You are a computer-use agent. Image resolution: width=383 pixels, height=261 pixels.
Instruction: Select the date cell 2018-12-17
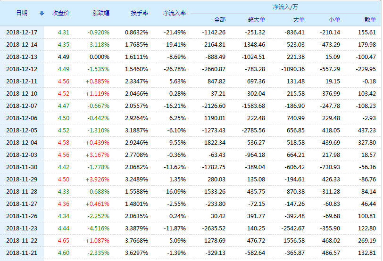(x=22, y=32)
